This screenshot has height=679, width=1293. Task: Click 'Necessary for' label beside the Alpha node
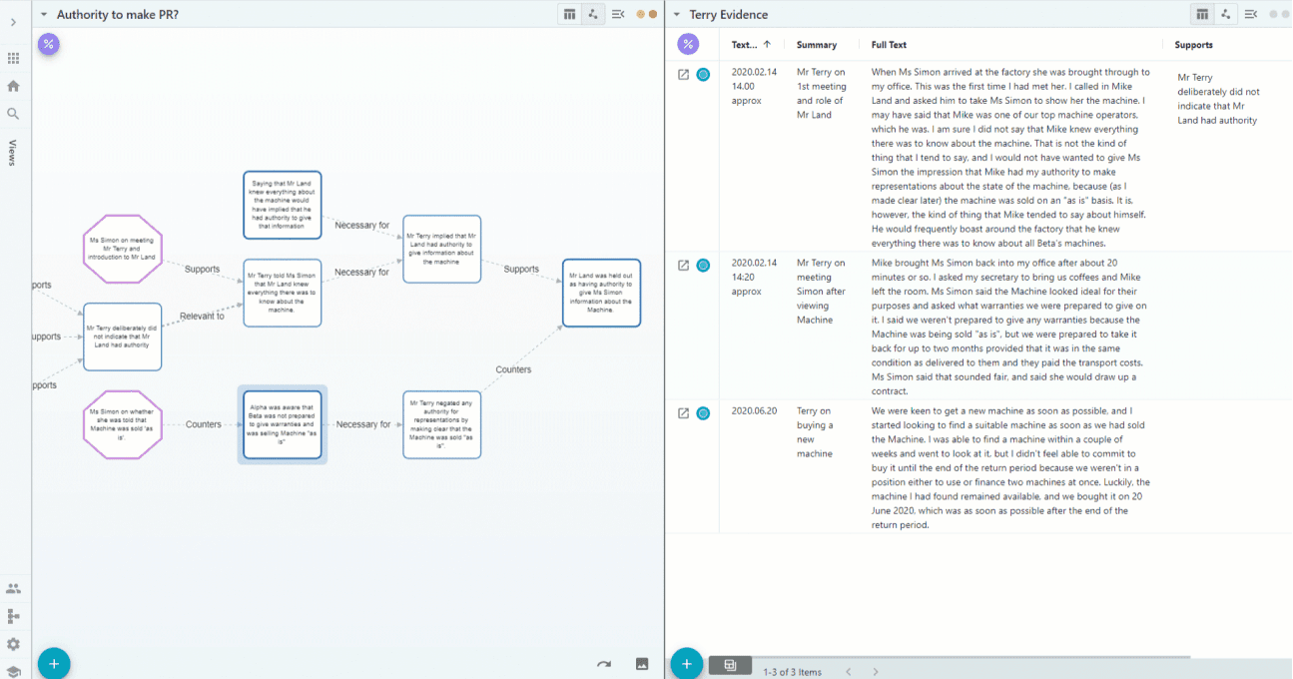(363, 424)
